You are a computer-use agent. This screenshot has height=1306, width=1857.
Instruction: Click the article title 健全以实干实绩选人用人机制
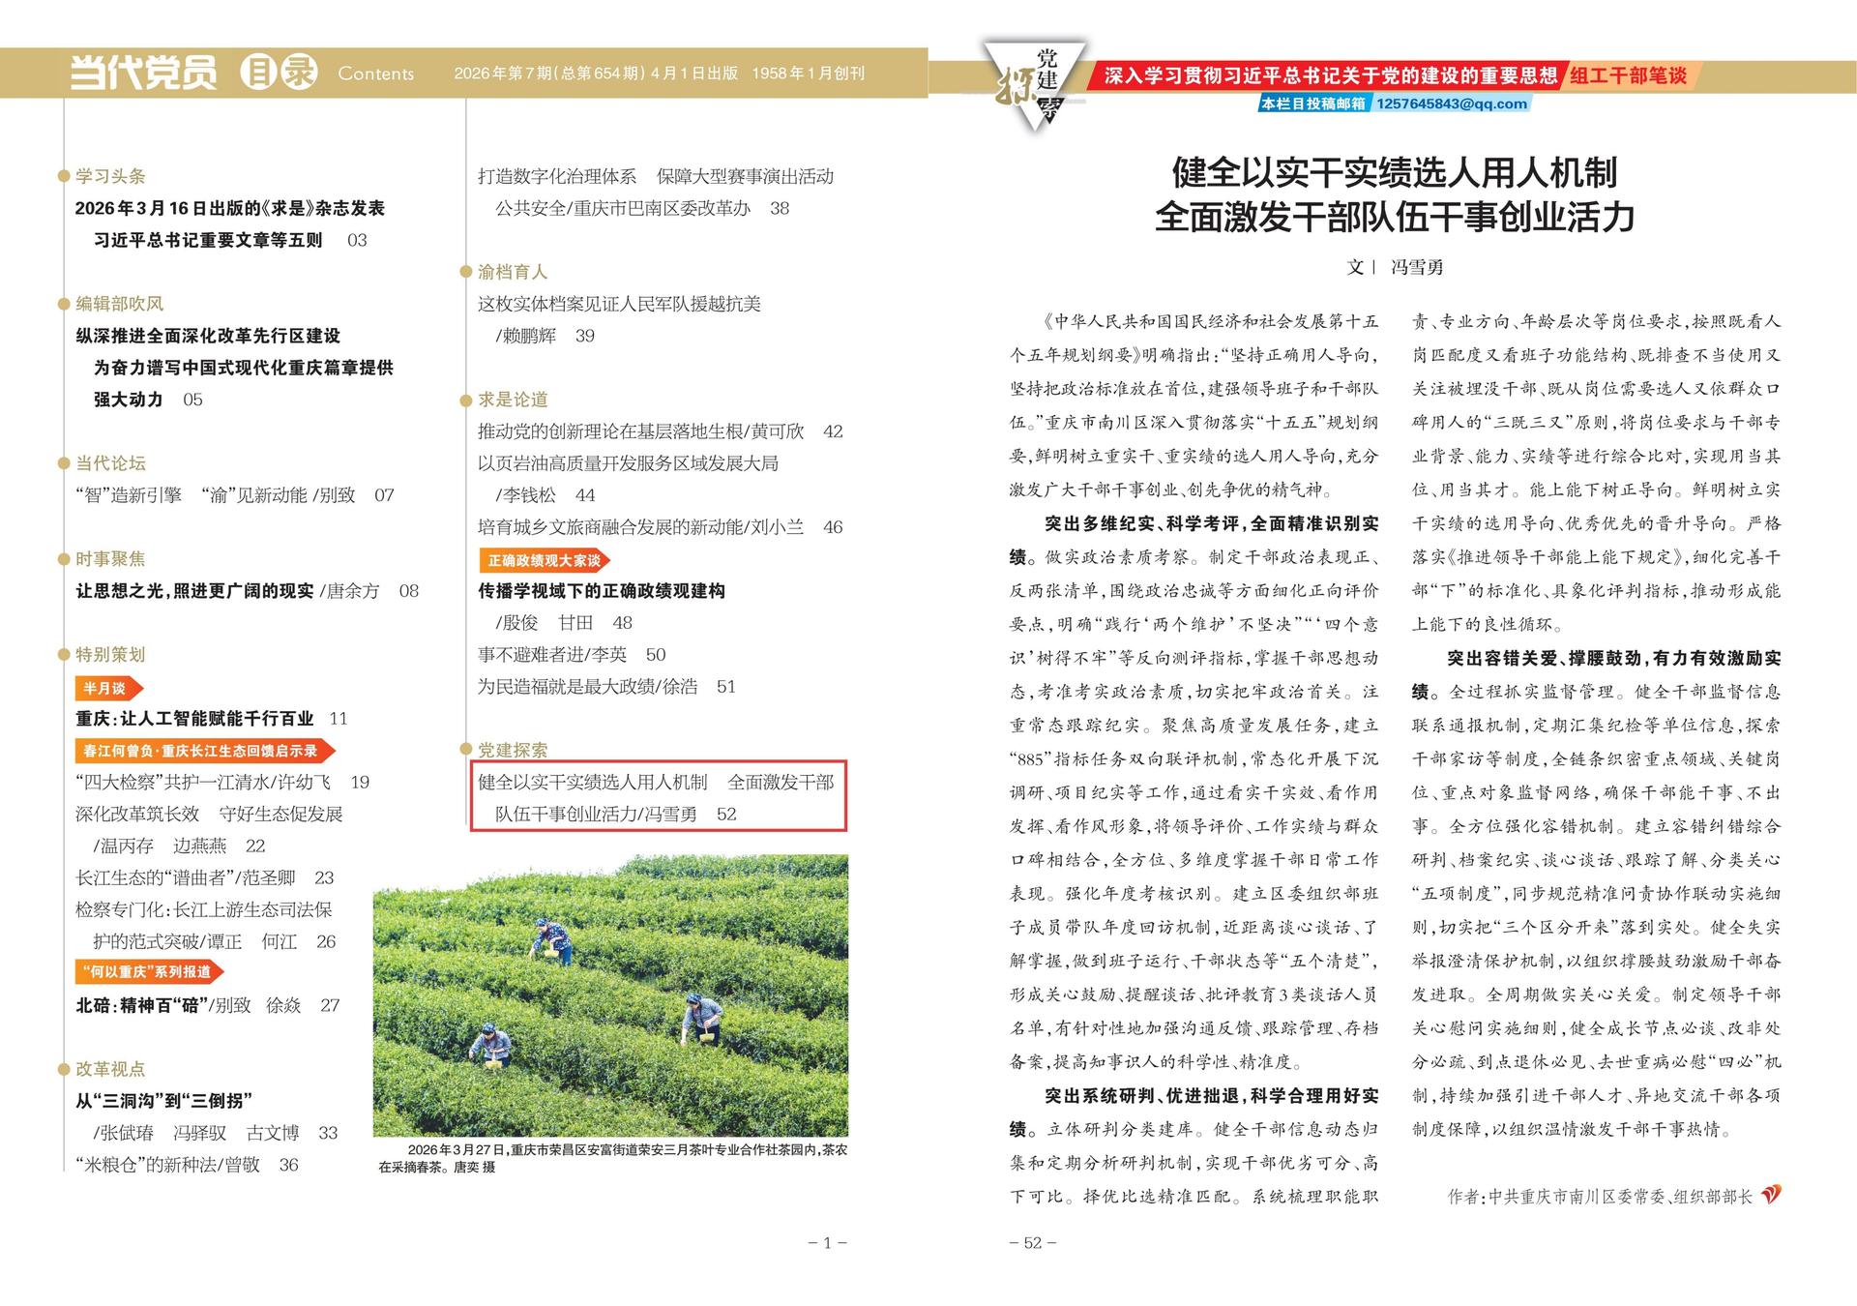[1394, 173]
